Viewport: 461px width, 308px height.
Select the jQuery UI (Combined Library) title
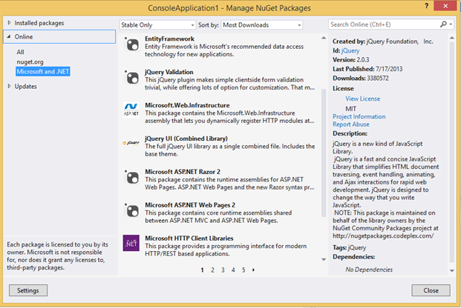coord(186,138)
